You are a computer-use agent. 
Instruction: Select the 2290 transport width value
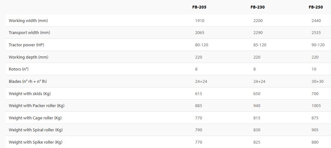[x=258, y=33]
